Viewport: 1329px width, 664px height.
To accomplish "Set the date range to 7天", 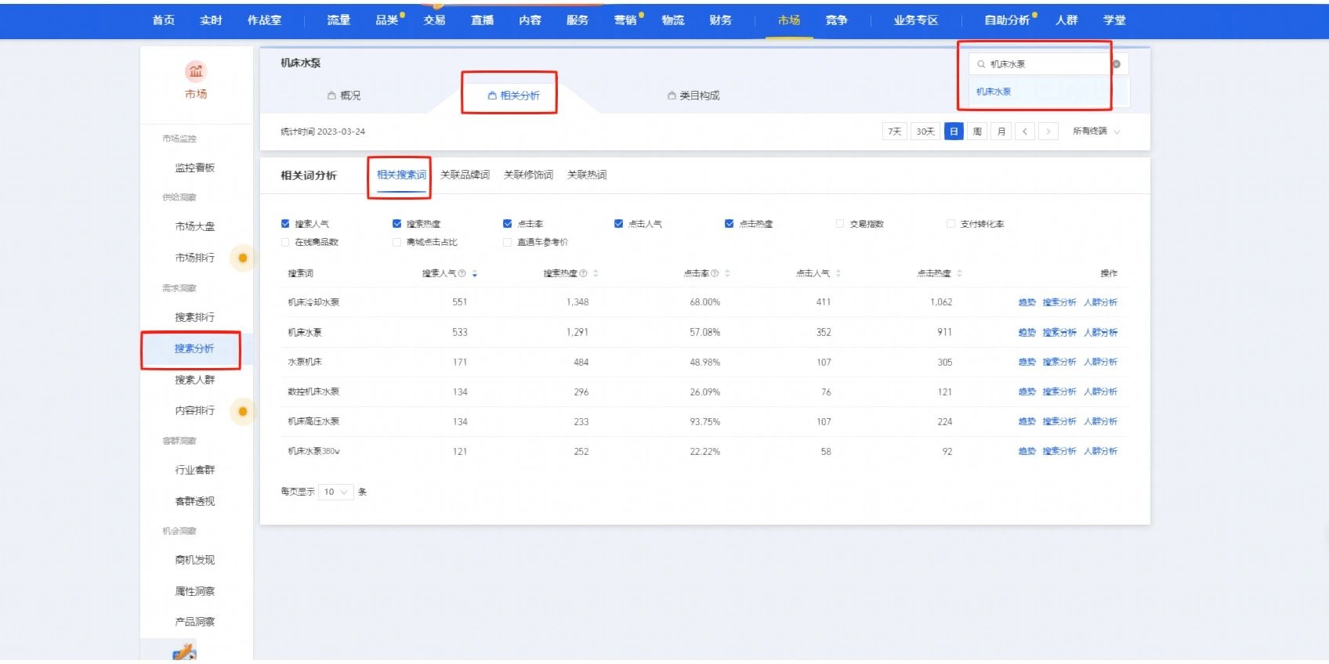I will (894, 132).
